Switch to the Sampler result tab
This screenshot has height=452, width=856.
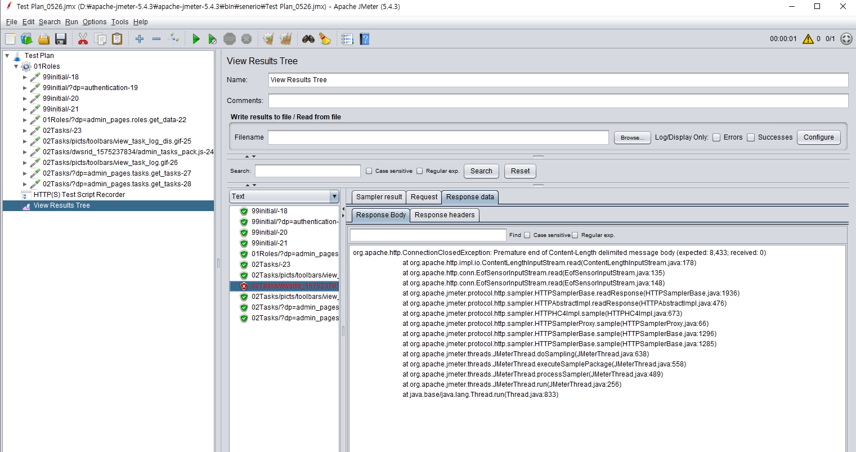(379, 197)
